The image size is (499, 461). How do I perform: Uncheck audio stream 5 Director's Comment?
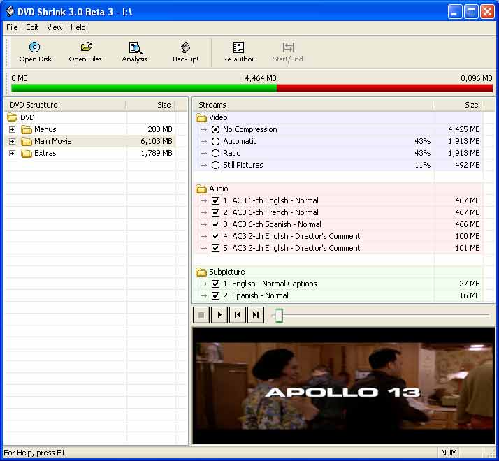215,248
